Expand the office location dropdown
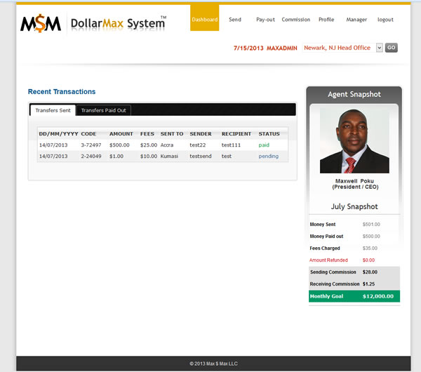This screenshot has width=421, height=372. point(379,48)
